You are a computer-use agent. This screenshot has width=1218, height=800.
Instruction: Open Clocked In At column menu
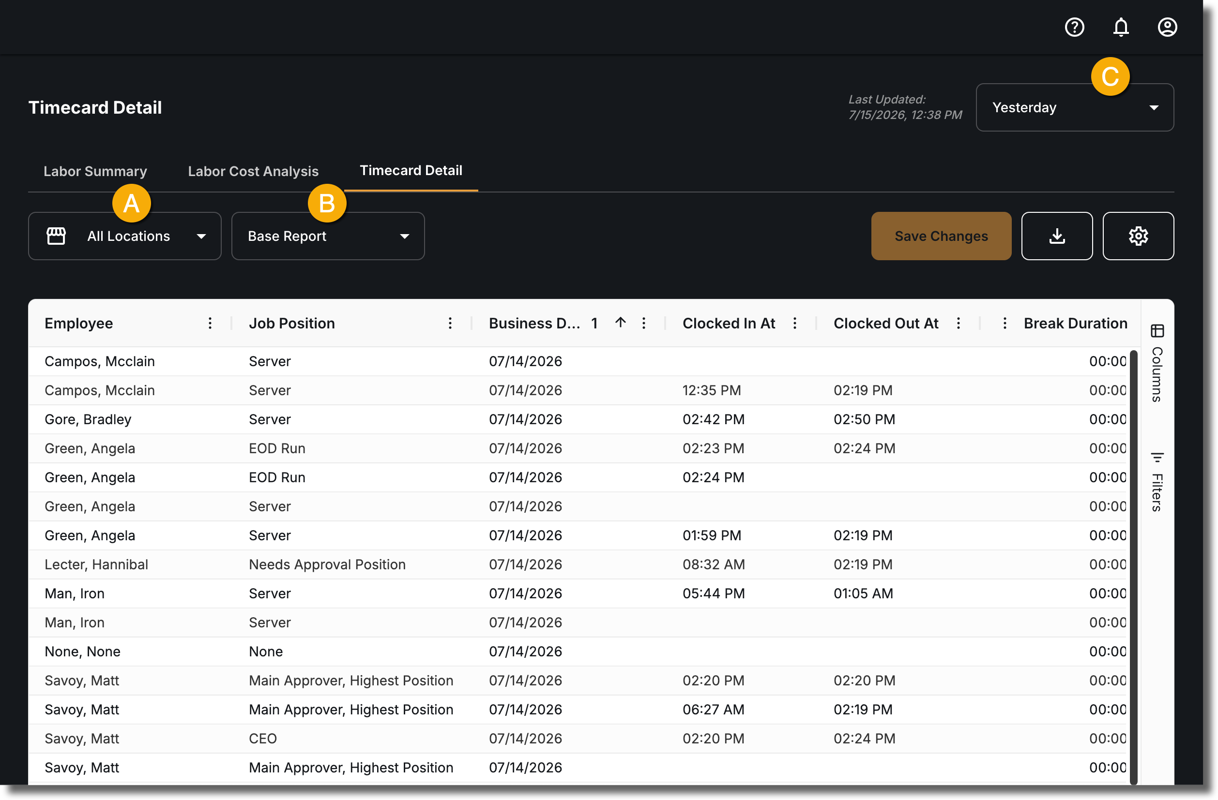pyautogui.click(x=795, y=323)
